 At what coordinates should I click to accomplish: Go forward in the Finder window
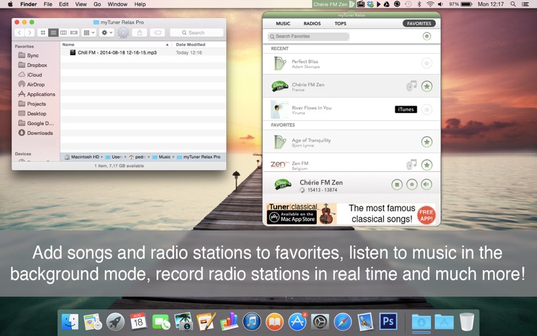coord(30,32)
